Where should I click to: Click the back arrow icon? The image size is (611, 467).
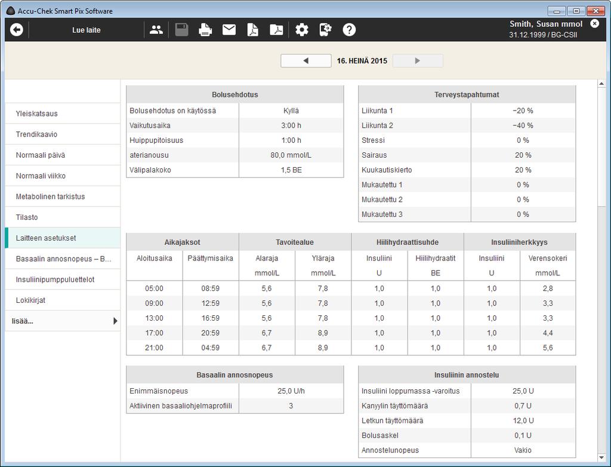[16, 30]
